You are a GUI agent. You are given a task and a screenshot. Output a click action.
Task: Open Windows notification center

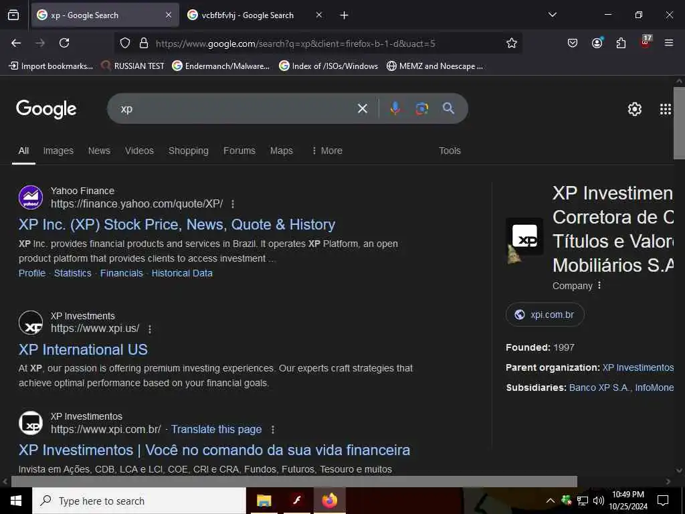[663, 501]
